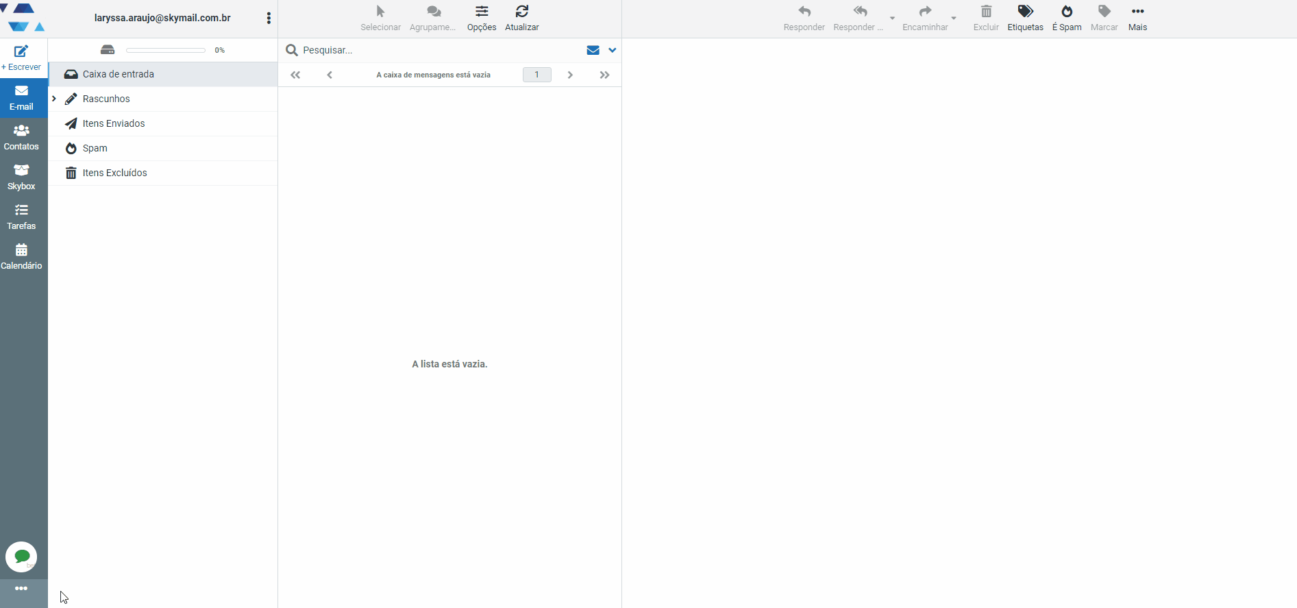Click the three dots below the chat bubble
The image size is (1297, 608).
pyautogui.click(x=21, y=588)
